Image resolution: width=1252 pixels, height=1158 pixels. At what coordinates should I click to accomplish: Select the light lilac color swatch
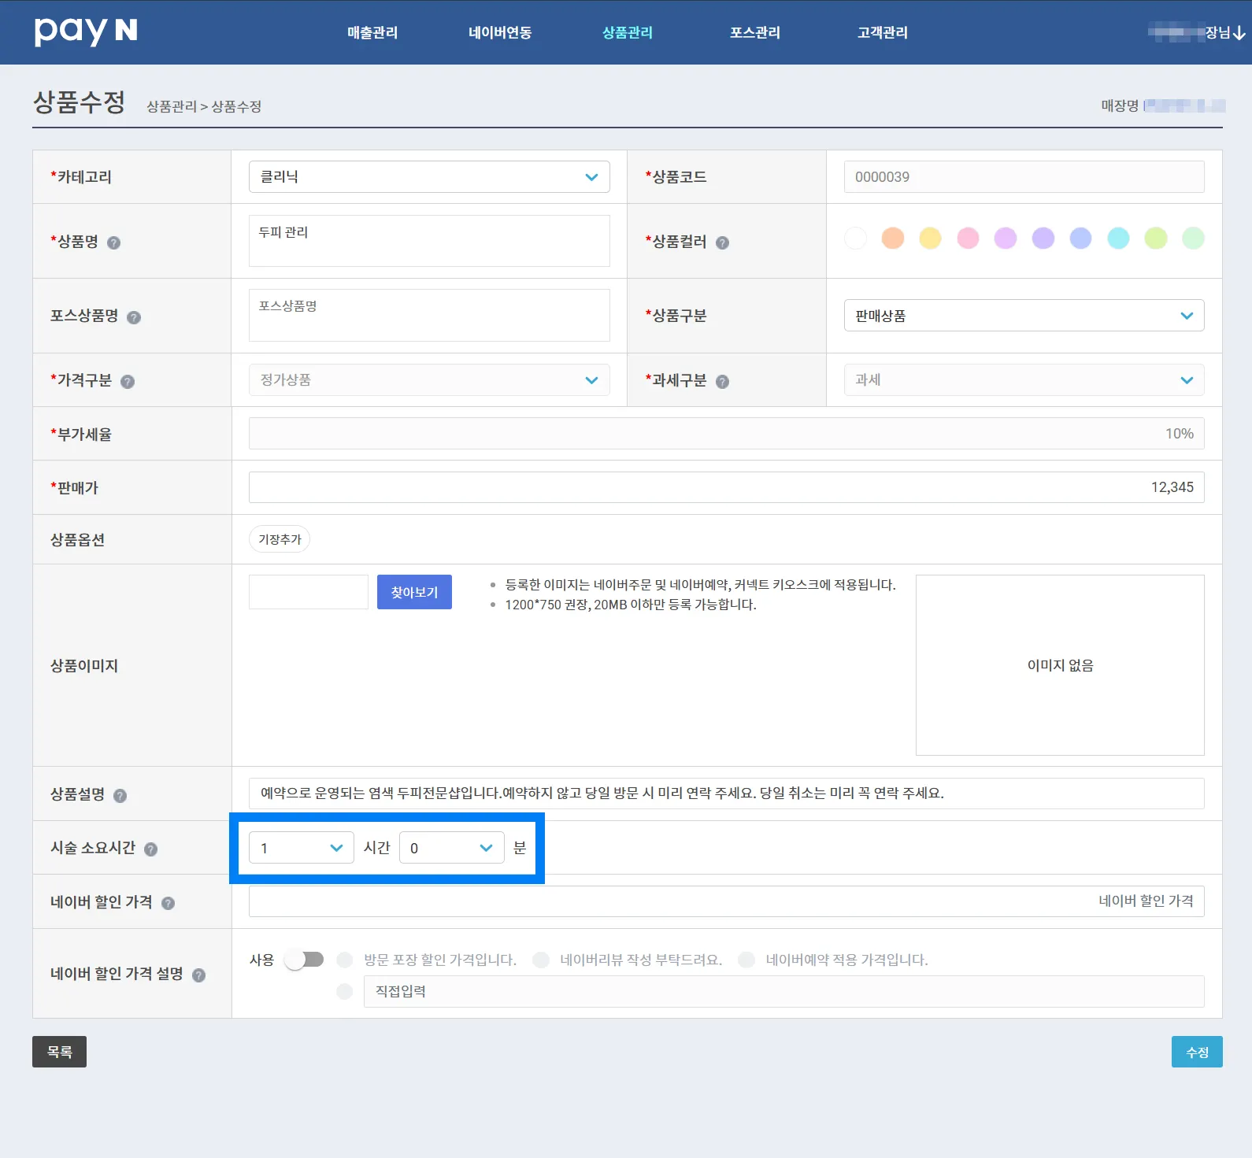(1006, 238)
